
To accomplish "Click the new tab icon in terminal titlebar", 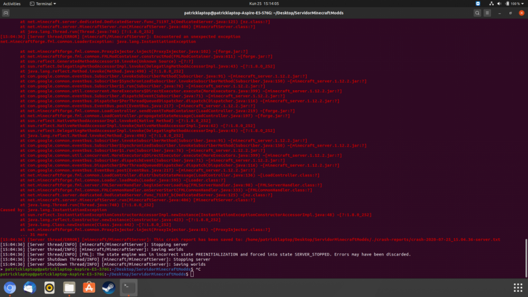I will tap(5, 12).
